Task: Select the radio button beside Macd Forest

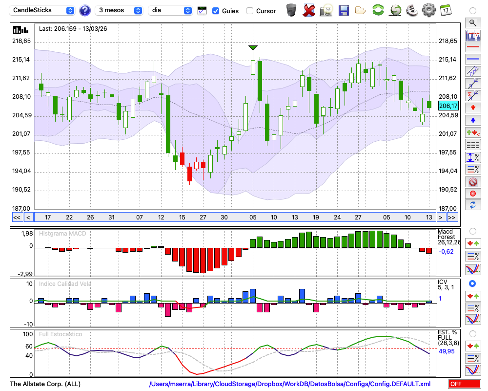Action: (472, 231)
